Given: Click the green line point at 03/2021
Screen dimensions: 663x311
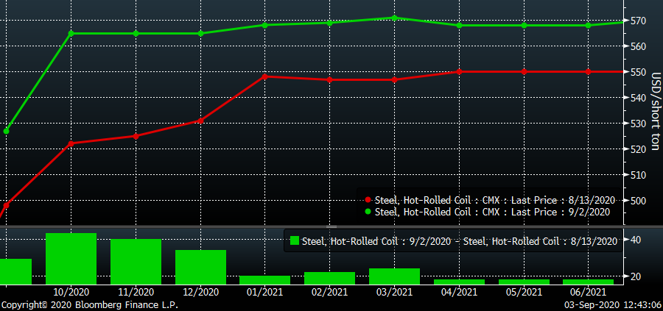Looking at the screenshot, I should (x=394, y=18).
